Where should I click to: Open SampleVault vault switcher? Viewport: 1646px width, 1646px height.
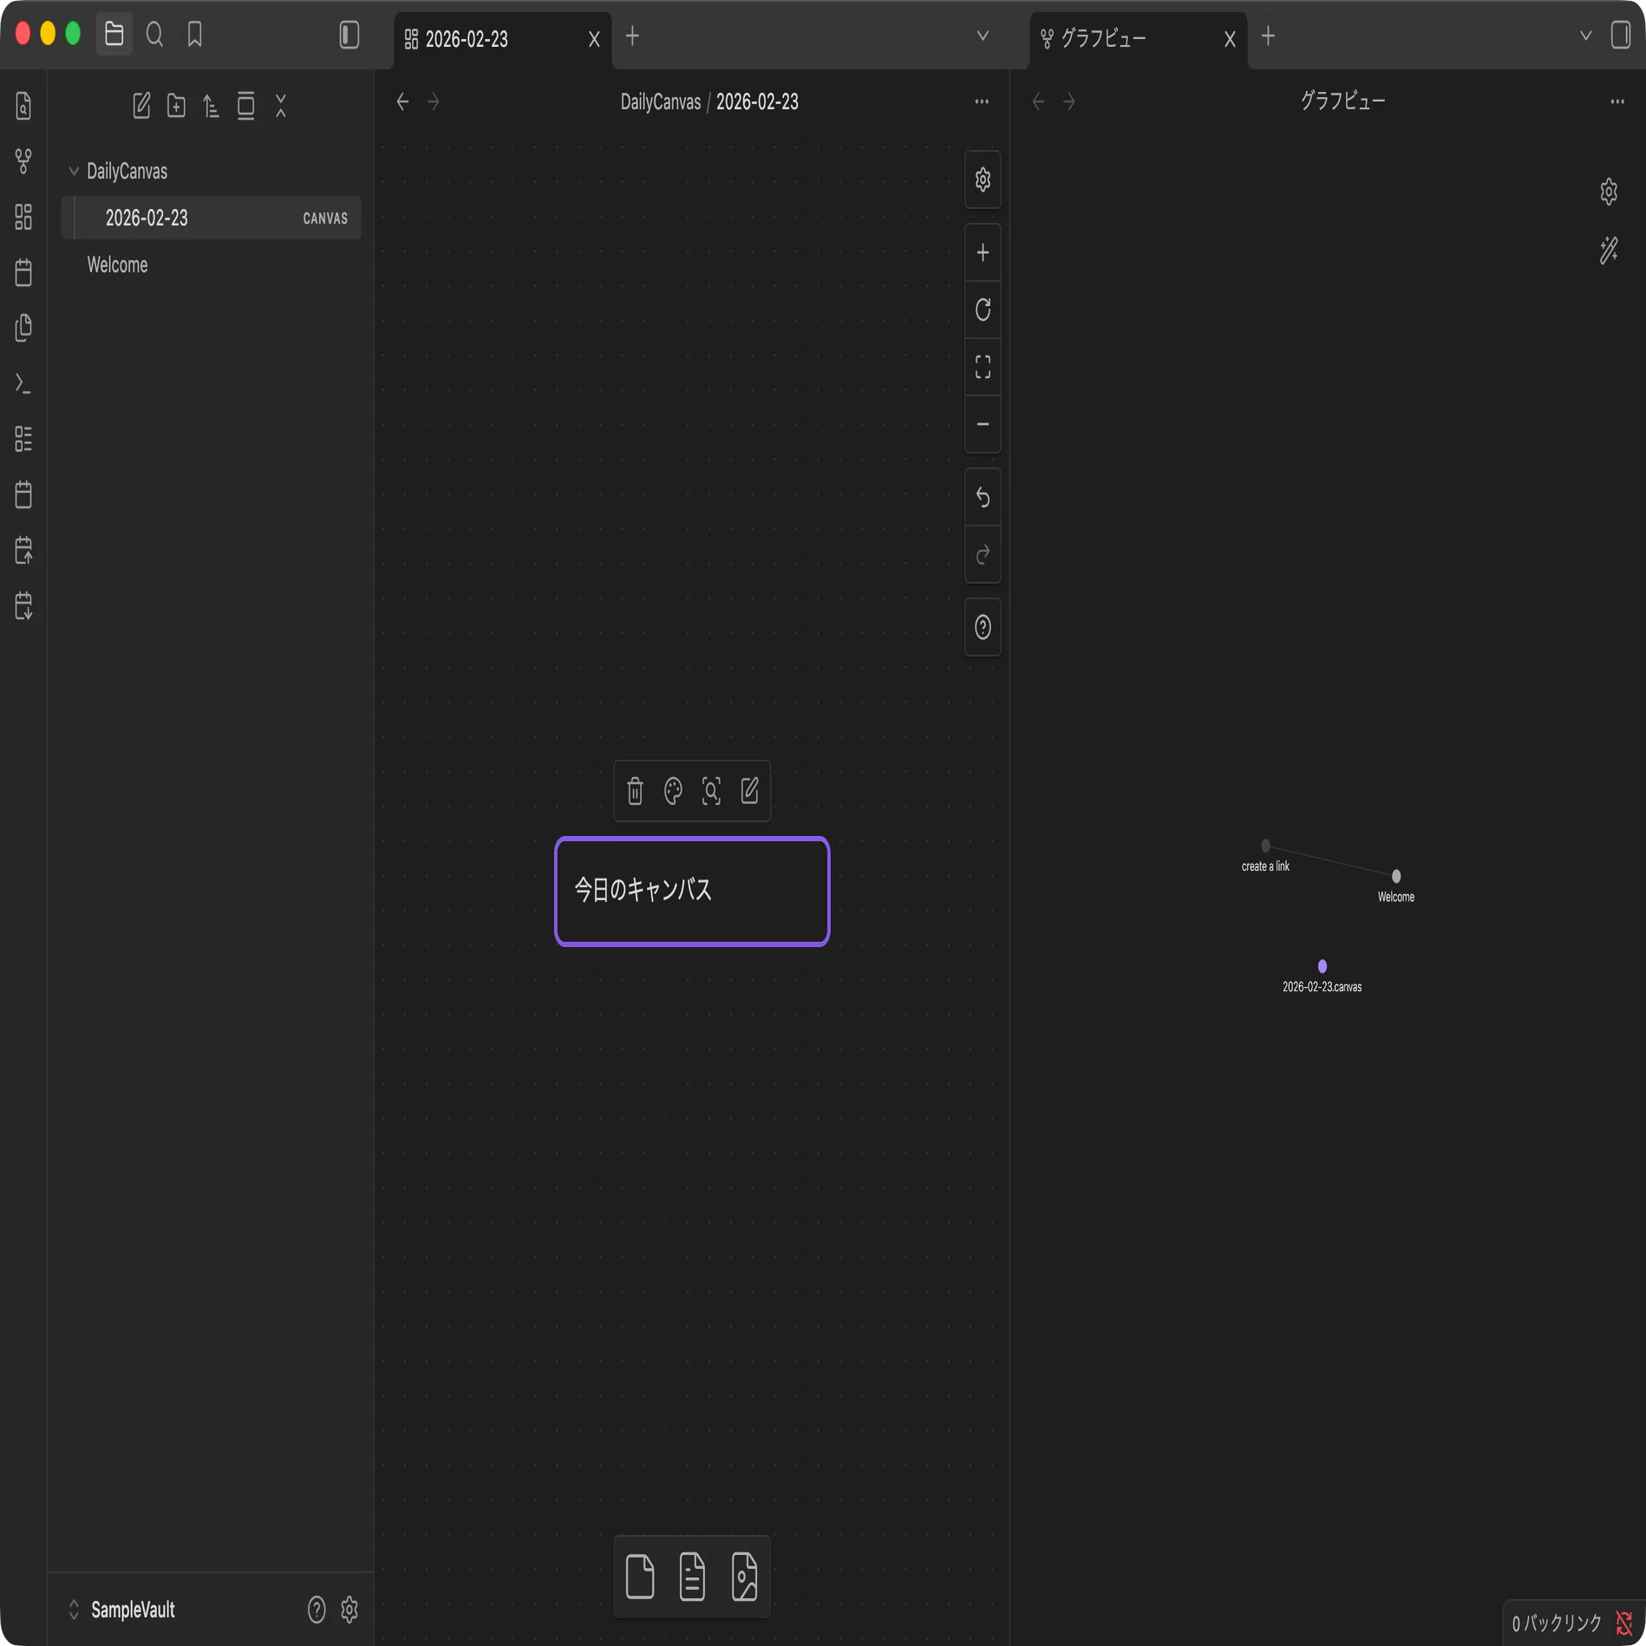point(122,1610)
